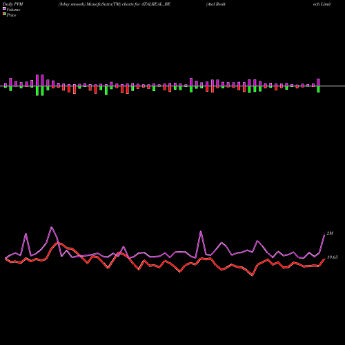
Task: Select the Price legend label
Action: coord(11,15)
